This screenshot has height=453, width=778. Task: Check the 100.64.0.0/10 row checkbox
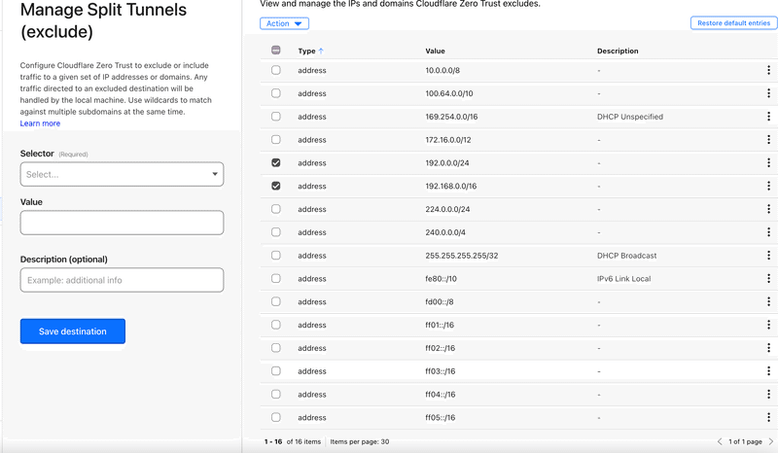276,93
